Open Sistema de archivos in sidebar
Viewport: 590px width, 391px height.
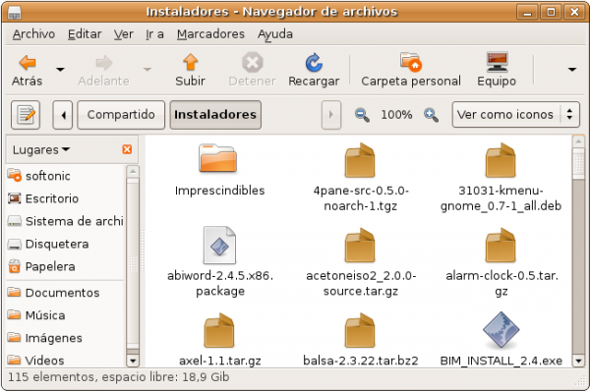(x=66, y=221)
